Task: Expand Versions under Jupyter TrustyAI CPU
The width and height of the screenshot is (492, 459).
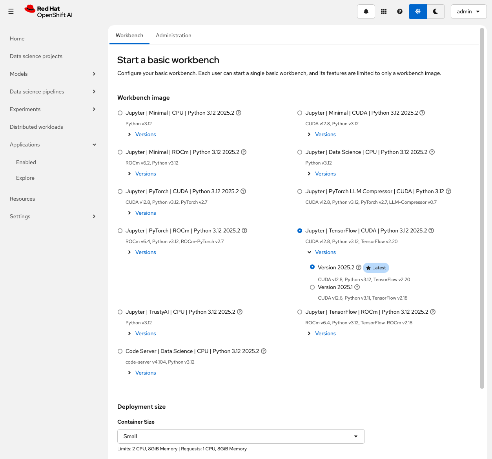Action: pyautogui.click(x=142, y=333)
